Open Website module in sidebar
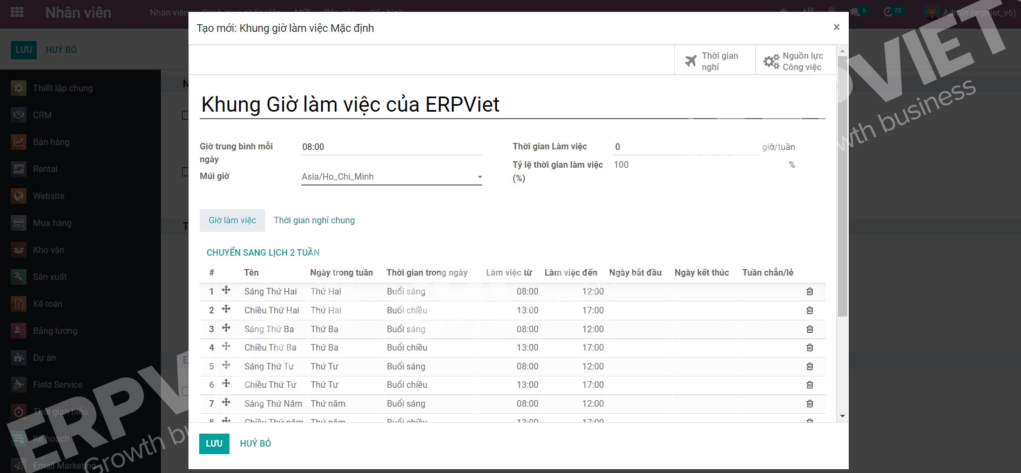 (38, 196)
